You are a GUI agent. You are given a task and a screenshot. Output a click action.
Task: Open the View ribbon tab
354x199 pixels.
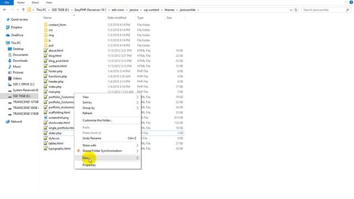point(49,2)
